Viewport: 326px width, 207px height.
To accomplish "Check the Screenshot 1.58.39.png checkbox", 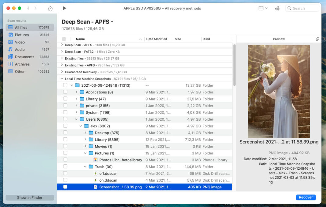I will (65, 187).
